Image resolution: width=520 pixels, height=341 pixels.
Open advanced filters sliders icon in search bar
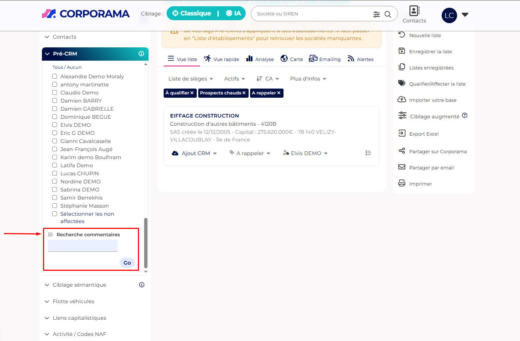(x=376, y=14)
